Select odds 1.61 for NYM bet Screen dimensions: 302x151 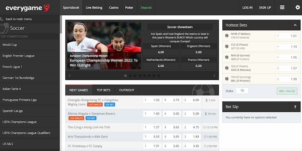pos(287,36)
